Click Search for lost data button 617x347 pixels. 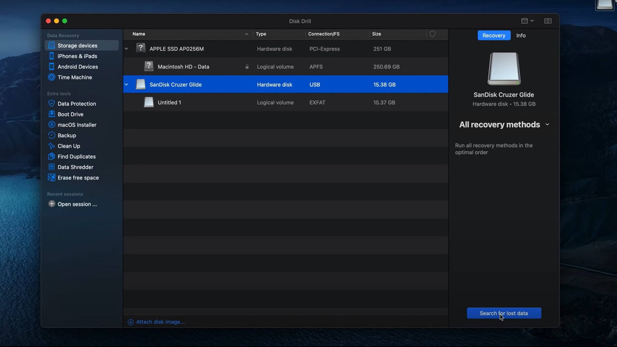[x=504, y=313]
